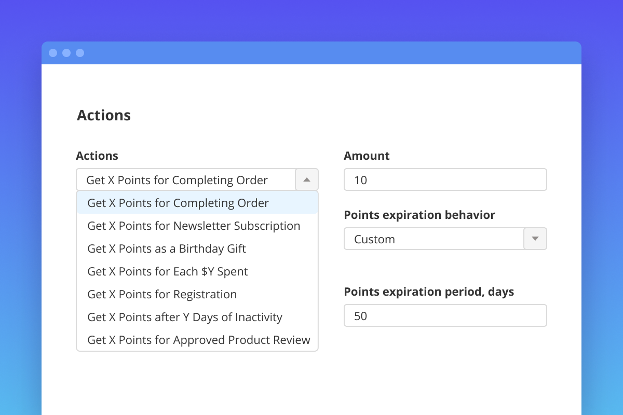Click the large Actions section heading
Screen dimensions: 623x415
pyautogui.click(x=104, y=115)
